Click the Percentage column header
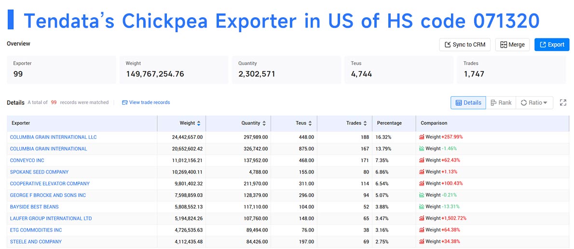 pyautogui.click(x=394, y=123)
